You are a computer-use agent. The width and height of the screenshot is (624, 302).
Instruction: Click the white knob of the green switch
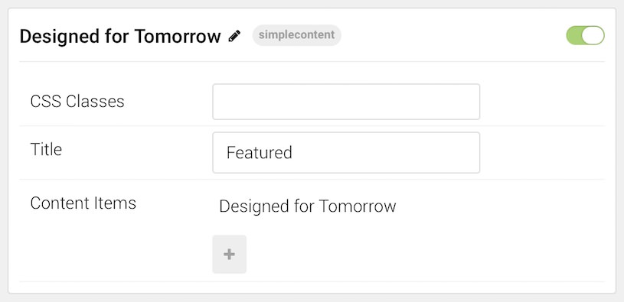594,35
